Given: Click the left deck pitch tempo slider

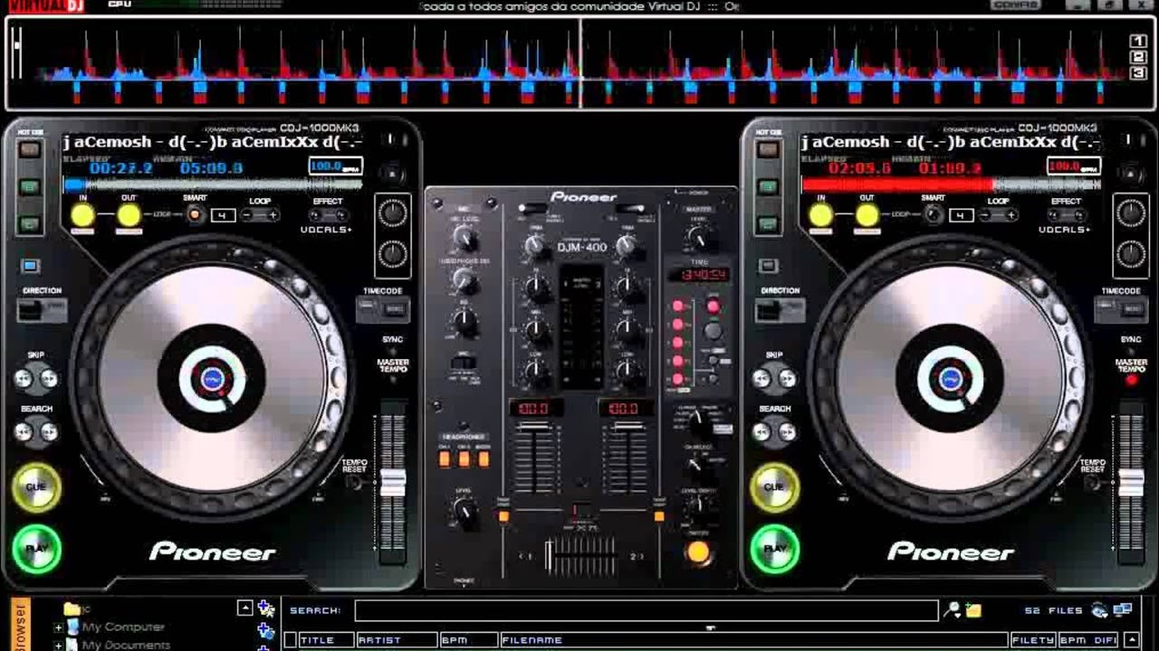Looking at the screenshot, I should point(393,481).
